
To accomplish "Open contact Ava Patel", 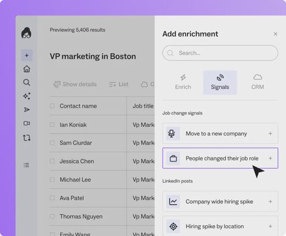I will pos(71,198).
